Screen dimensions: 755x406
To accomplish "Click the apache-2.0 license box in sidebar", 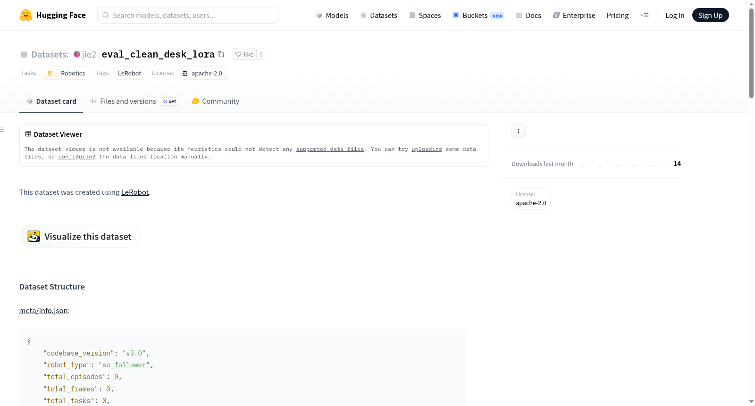I will click(531, 199).
